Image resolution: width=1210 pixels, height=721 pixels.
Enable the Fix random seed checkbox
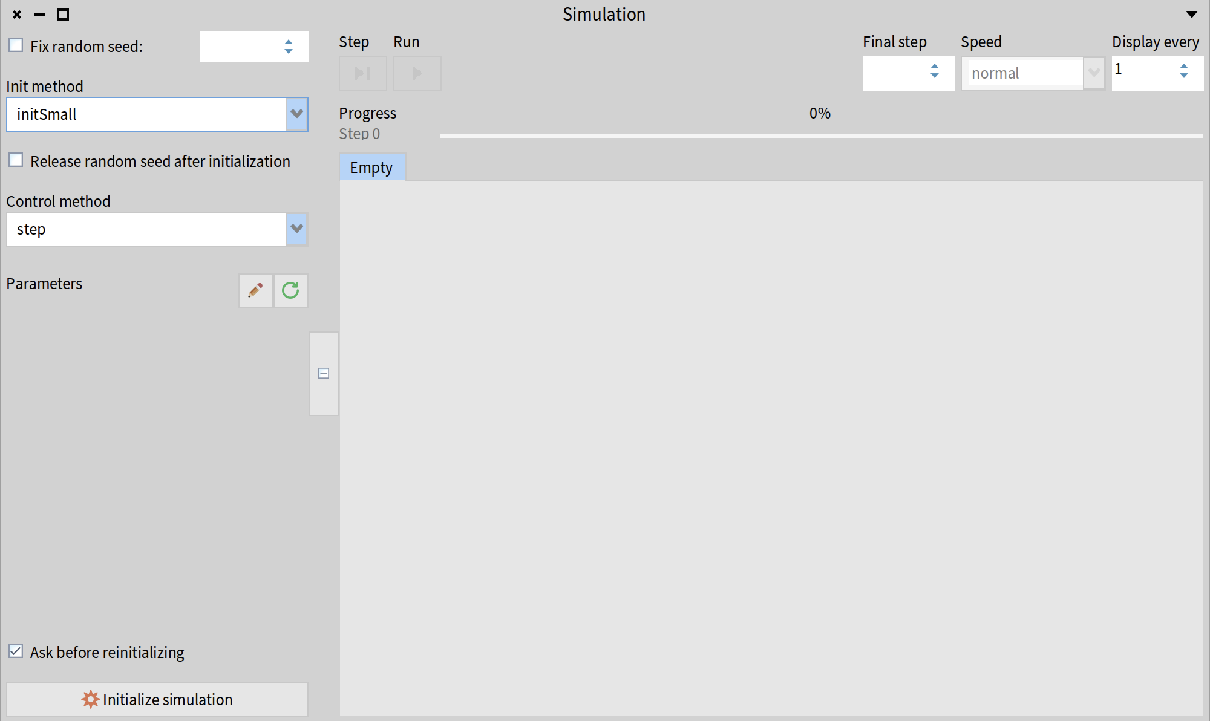click(16, 45)
